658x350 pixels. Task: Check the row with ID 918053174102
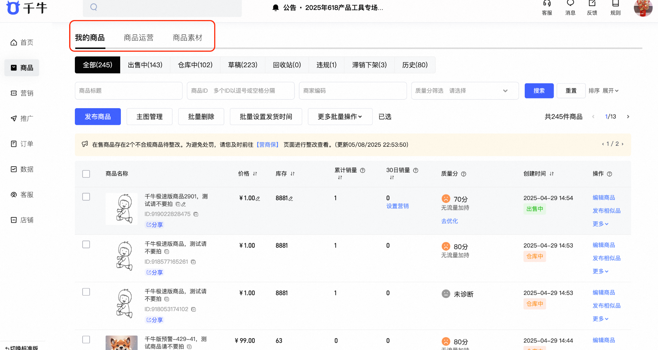click(x=86, y=292)
